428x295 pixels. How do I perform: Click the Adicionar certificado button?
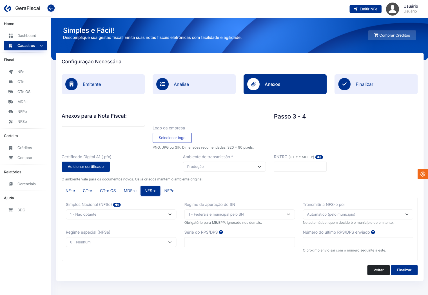coord(86,167)
